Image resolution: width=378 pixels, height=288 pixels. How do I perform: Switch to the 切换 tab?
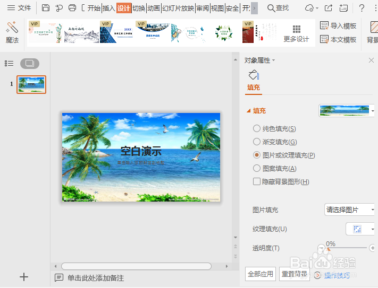(x=139, y=8)
